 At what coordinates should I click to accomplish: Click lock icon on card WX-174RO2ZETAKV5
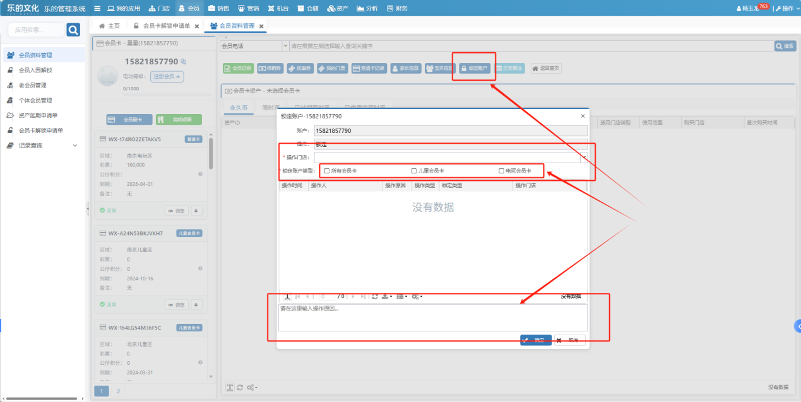(x=196, y=210)
